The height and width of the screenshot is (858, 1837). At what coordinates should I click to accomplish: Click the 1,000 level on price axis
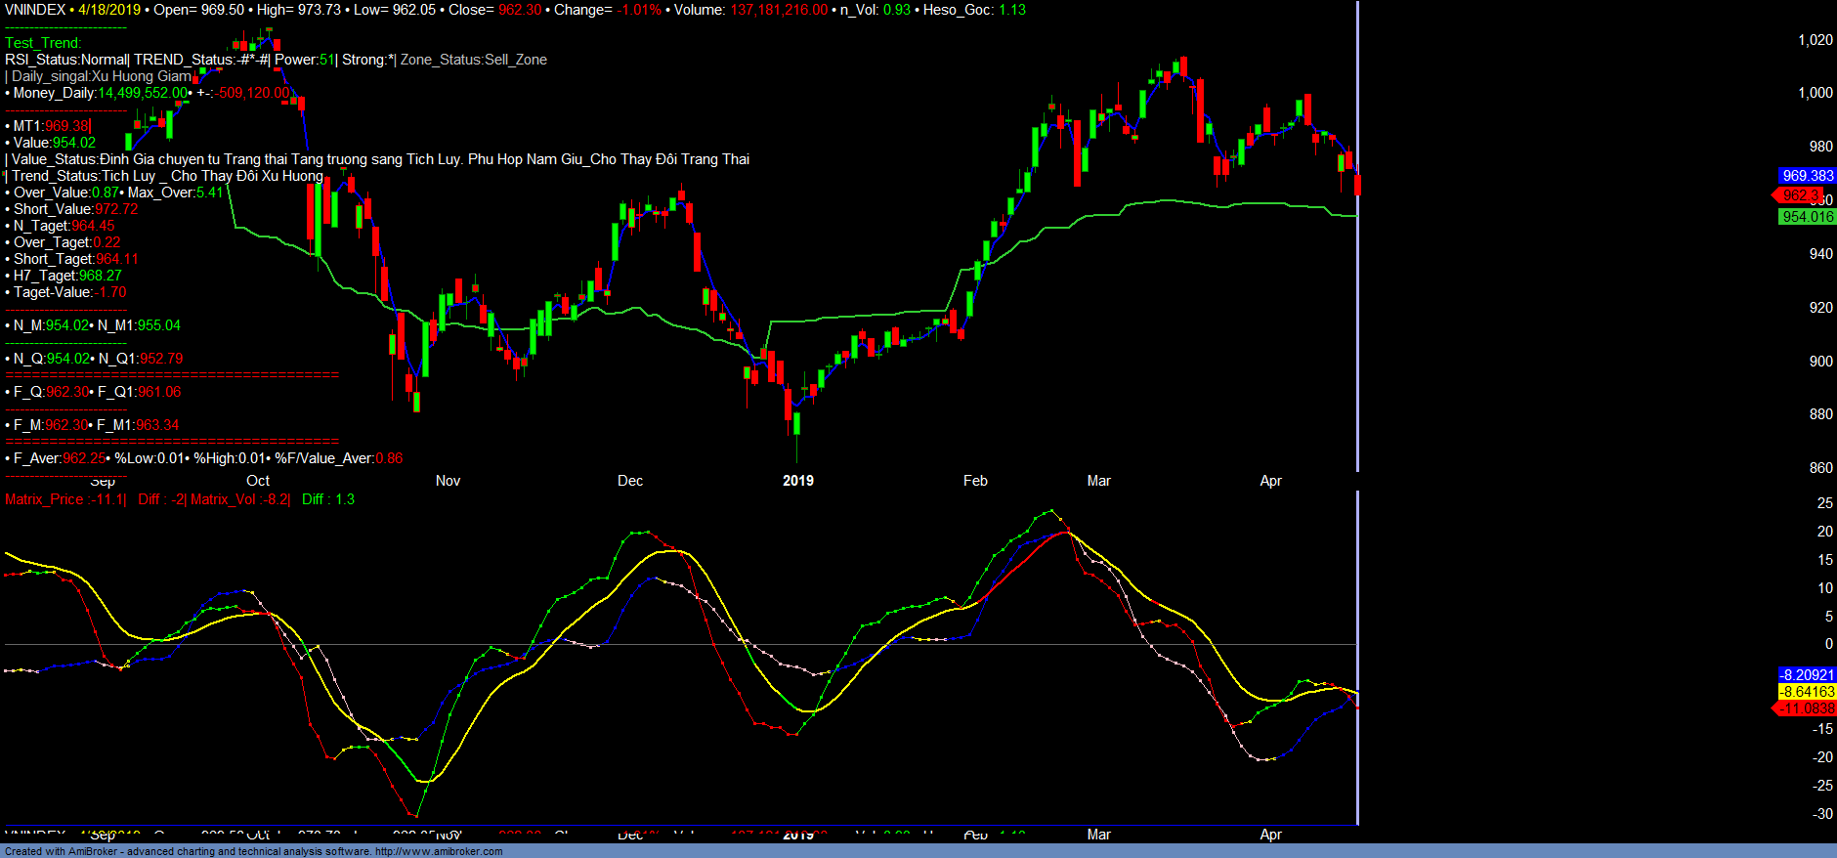(x=1816, y=93)
